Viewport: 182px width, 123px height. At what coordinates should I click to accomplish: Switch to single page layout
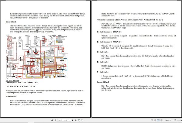coord(152,120)
